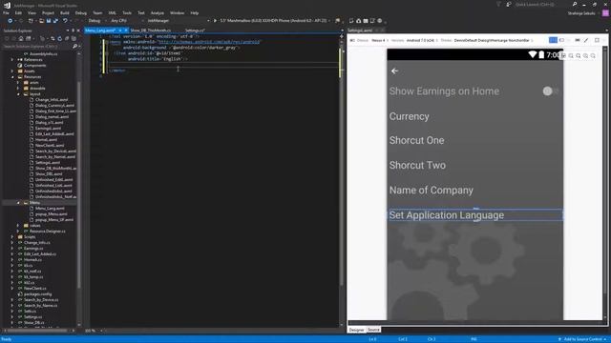Switch to the Designer tab below the preview
Screen dimensions: 611x343
click(356, 330)
